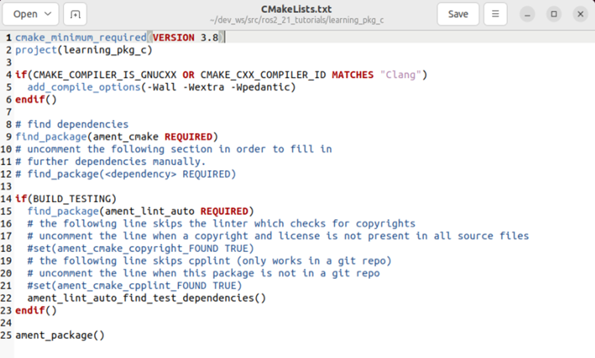Click the '# find dependencies' comment

(x=72, y=125)
